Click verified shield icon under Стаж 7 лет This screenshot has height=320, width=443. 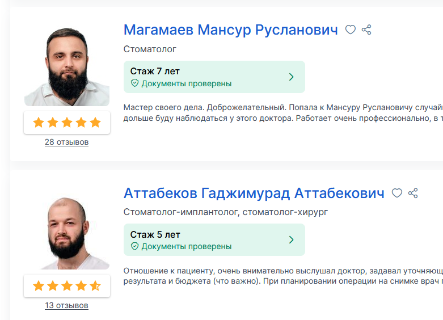135,83
